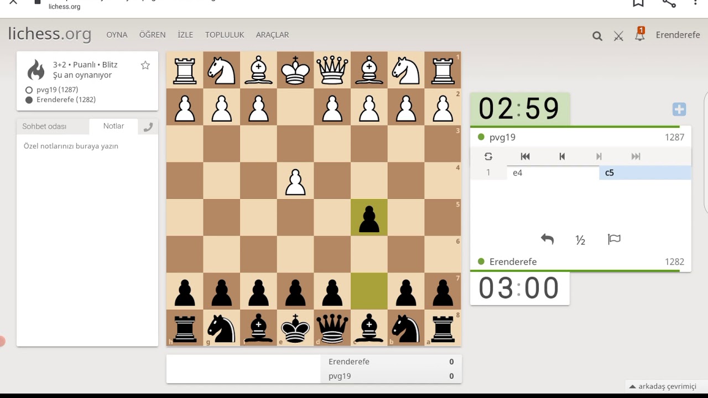Click the blitz flame icon
Viewport: 708px width, 398px height.
click(36, 70)
